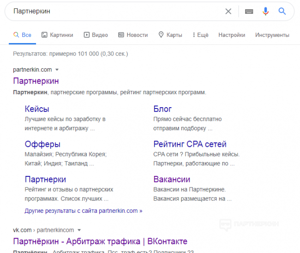Image resolution: width=300 pixels, height=253 pixels.
Task: Open the Карты maps tab
Action: 170,35
